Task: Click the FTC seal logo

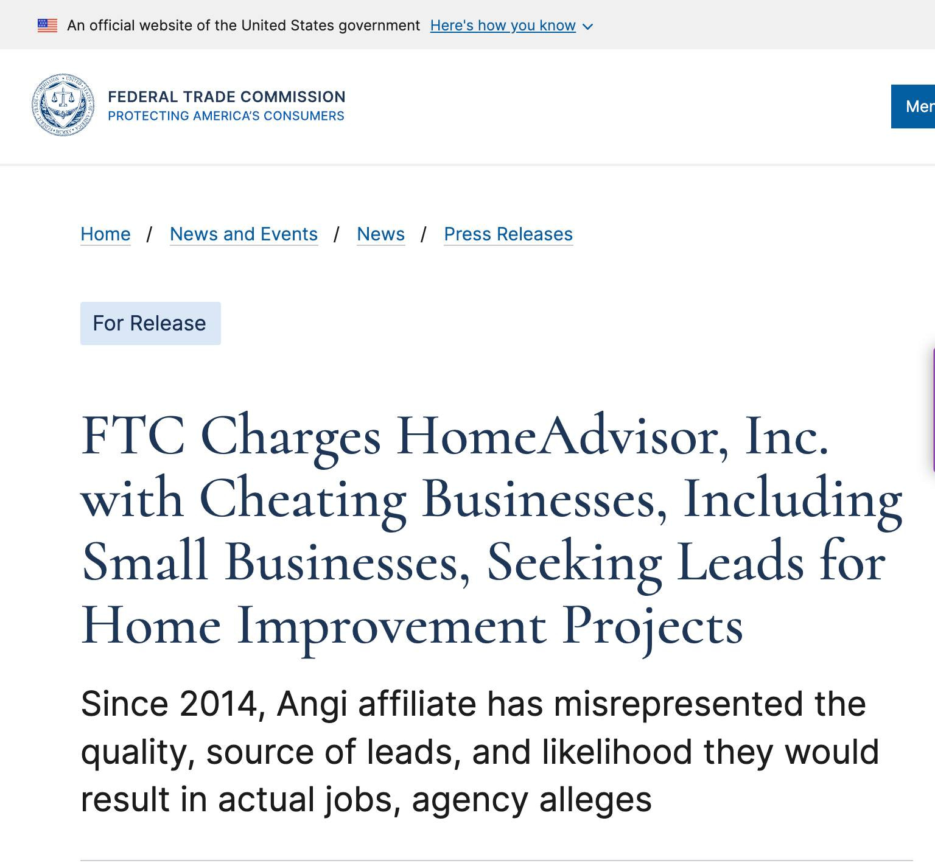Action: (63, 105)
